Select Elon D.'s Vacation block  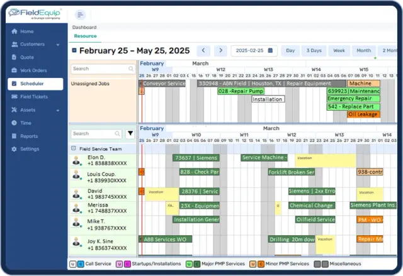(x=326, y=161)
